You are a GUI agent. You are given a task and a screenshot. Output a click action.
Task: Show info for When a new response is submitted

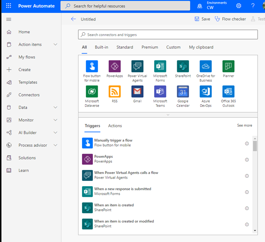coord(247,192)
